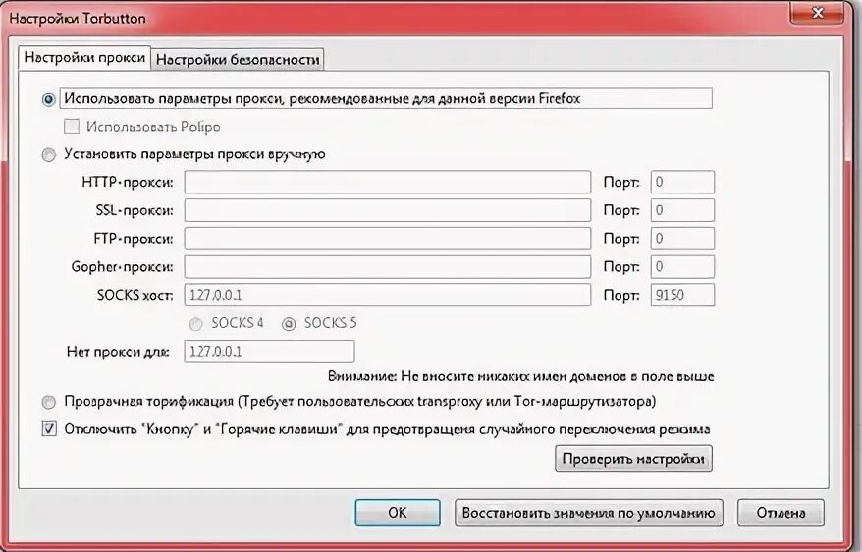
Task: Toggle Отключить Кнопку и Горячие клавиши checkbox
Action: 49,429
